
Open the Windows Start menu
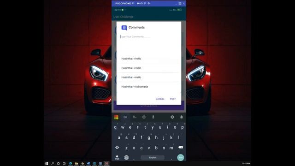coord(47,163)
